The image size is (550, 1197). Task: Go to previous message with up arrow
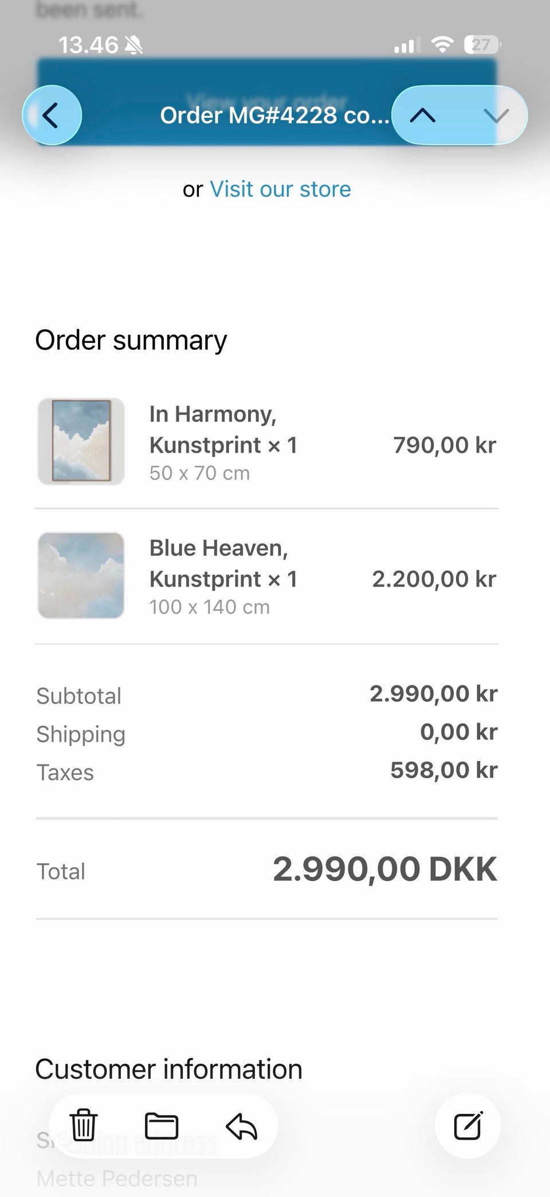[x=423, y=115]
